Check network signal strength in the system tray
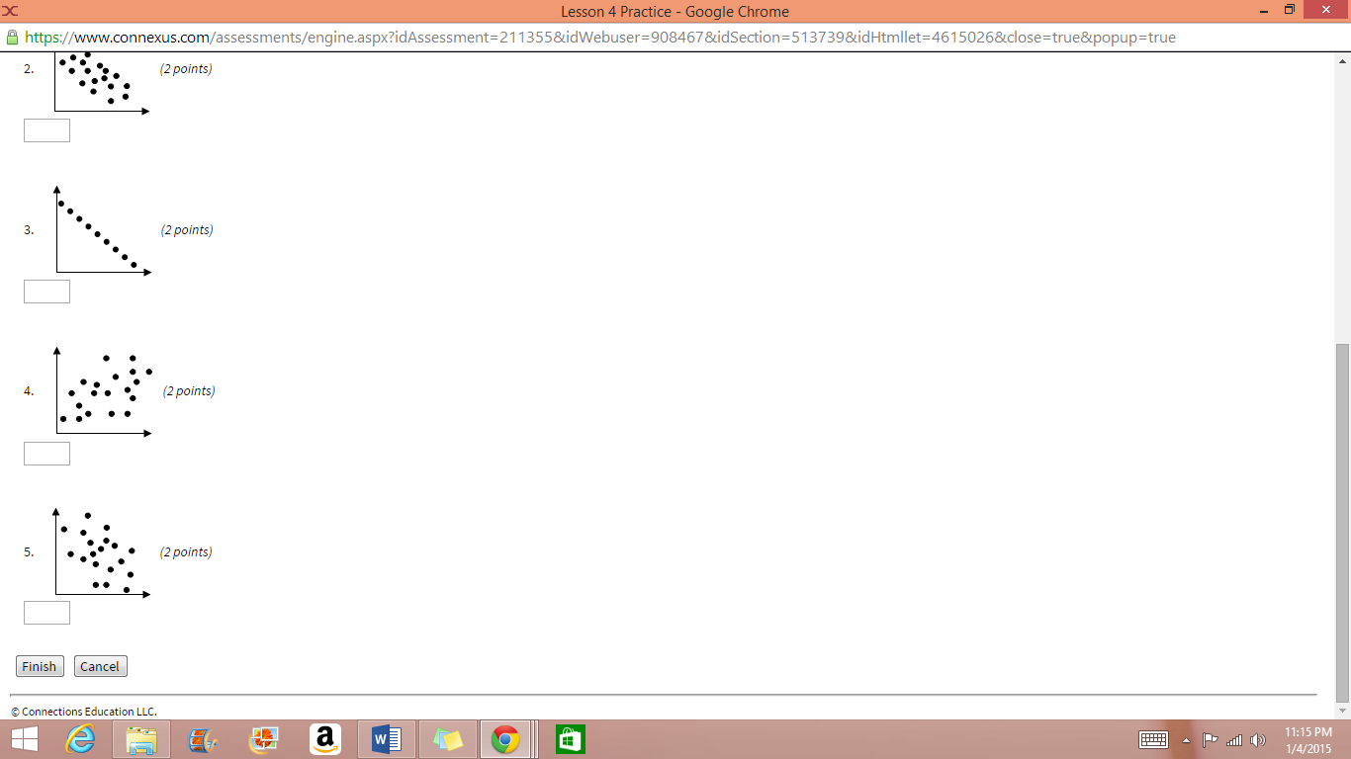This screenshot has height=759, width=1351. click(x=1233, y=740)
